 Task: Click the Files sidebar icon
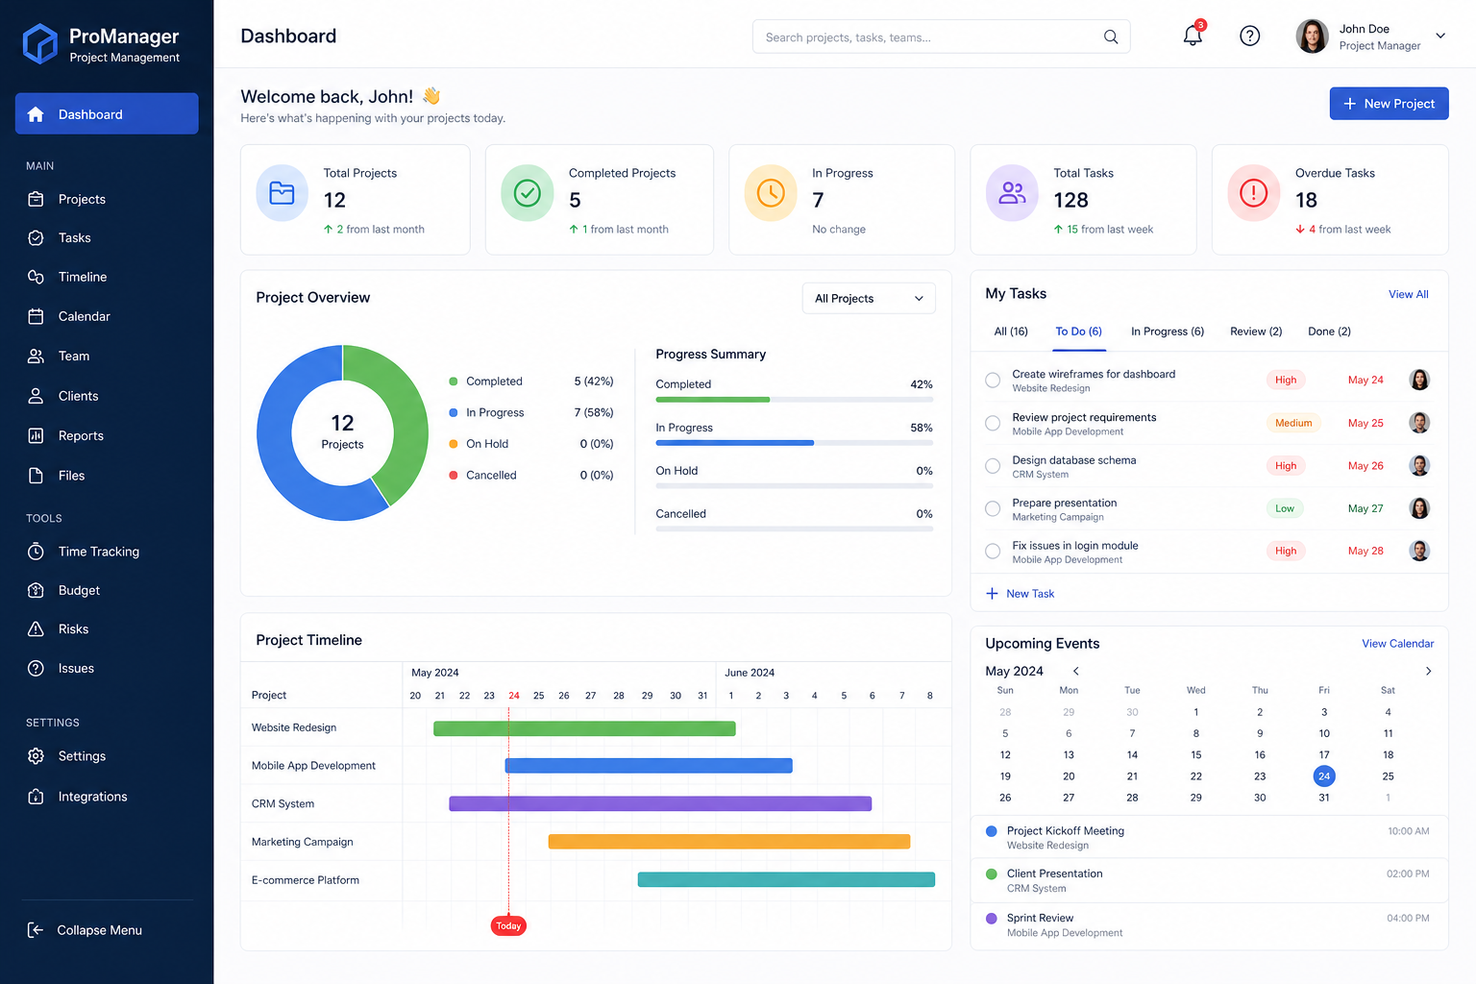(x=37, y=476)
